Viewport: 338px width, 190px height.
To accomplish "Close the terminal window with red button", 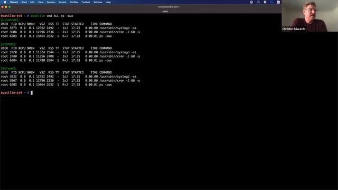I will (x=2, y=7).
